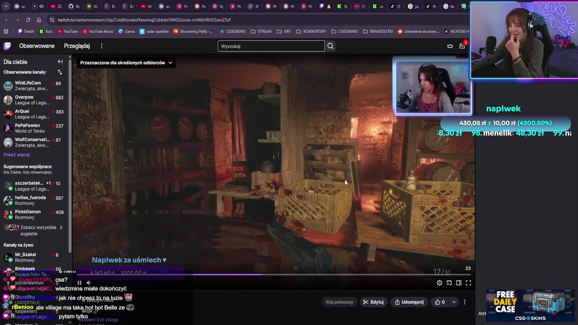The height and width of the screenshot is (325, 578).
Task: Click the magnifier search button
Action: point(331,46)
